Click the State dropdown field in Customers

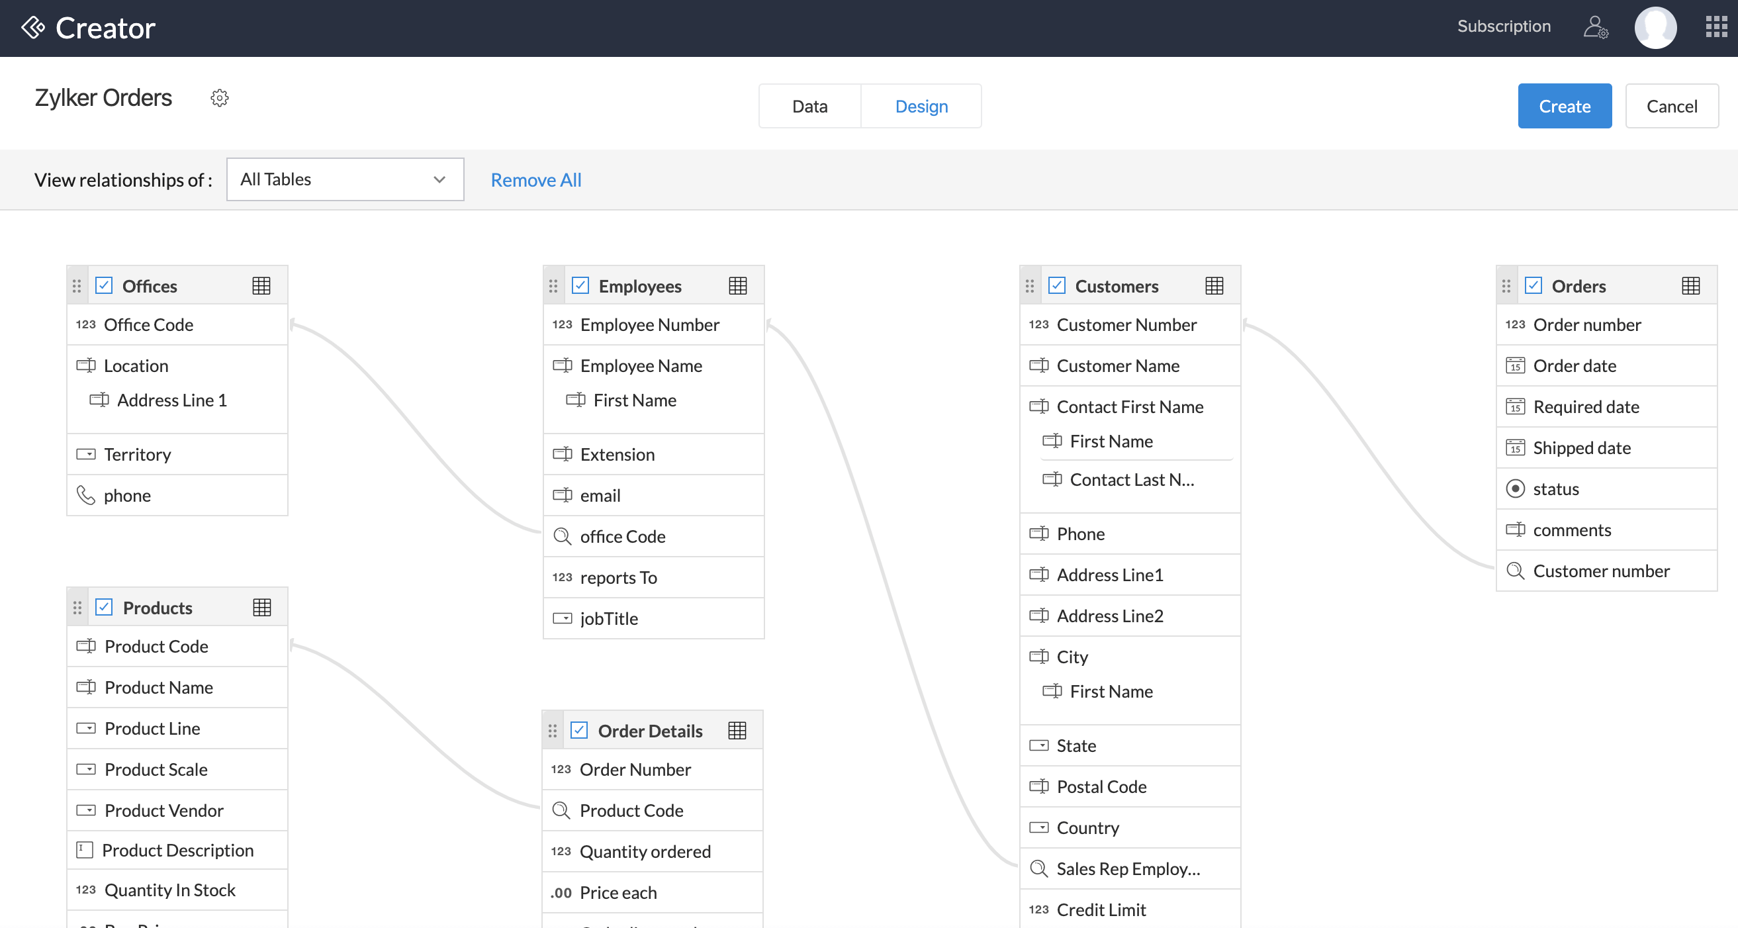pos(1130,745)
